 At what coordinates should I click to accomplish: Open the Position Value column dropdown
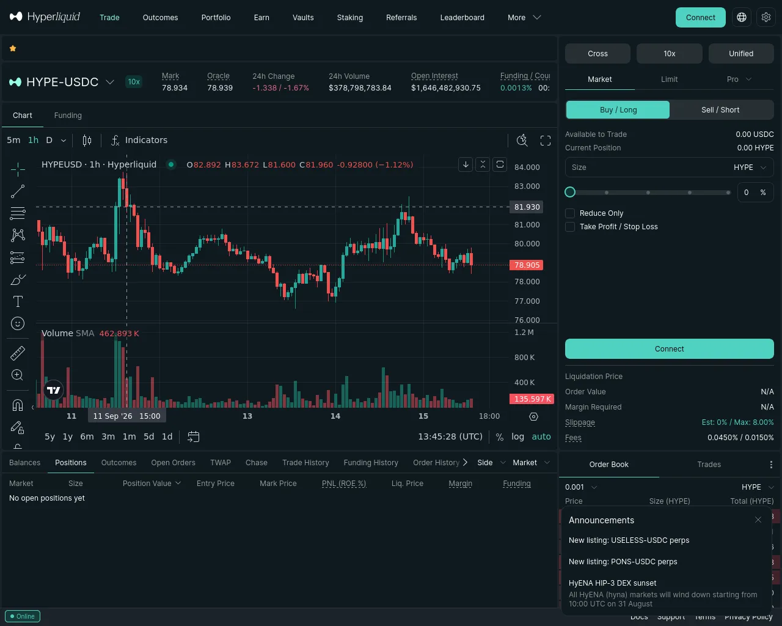(152, 483)
